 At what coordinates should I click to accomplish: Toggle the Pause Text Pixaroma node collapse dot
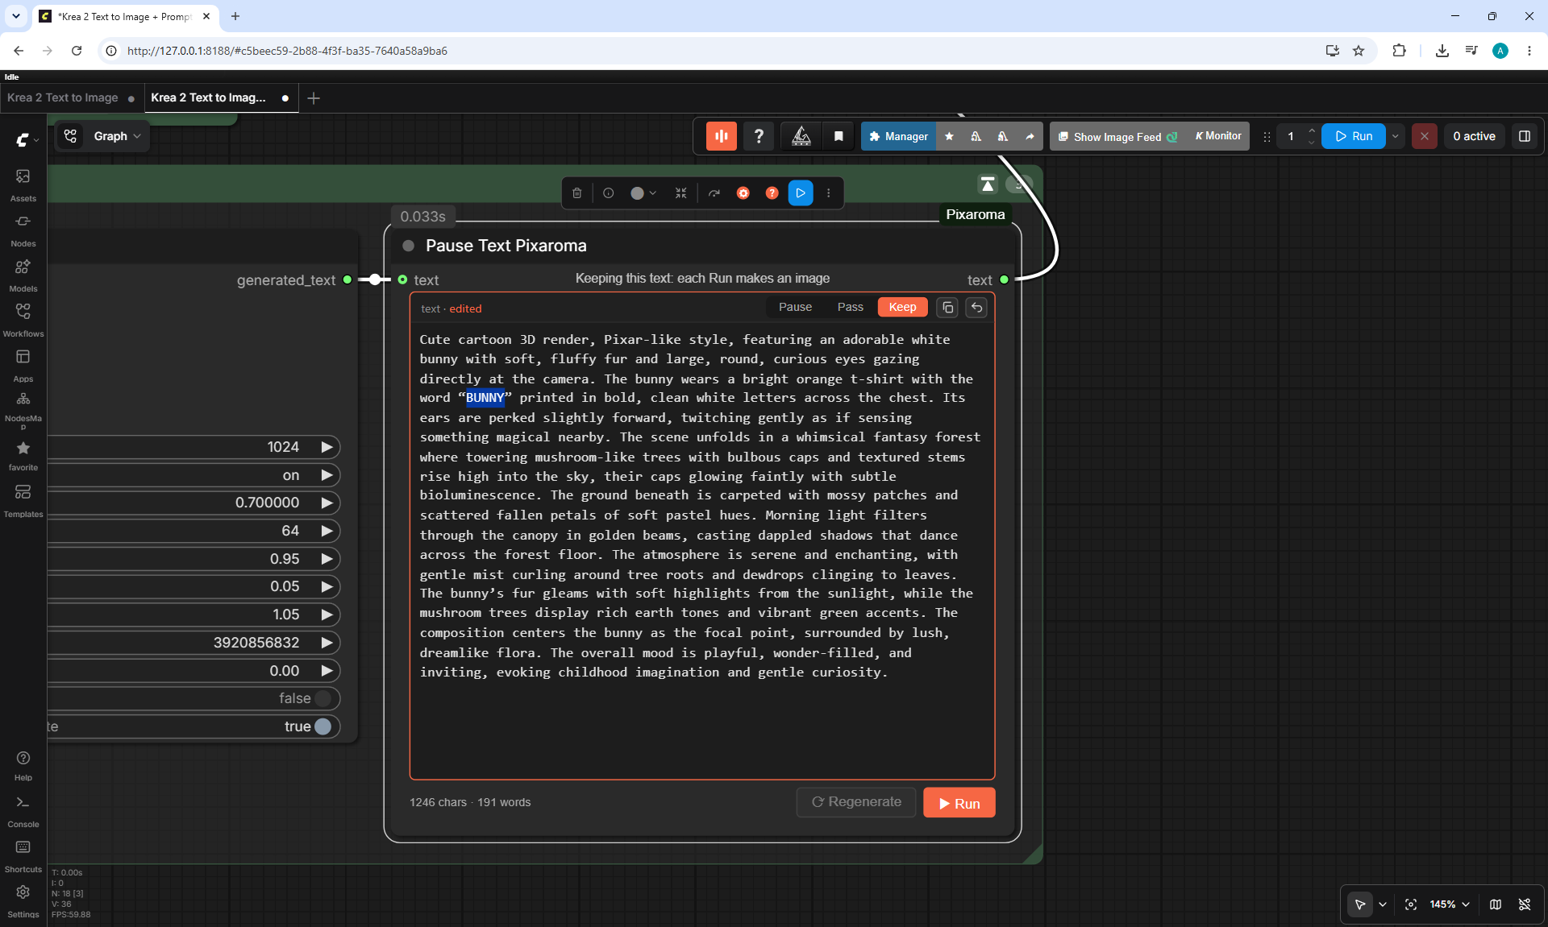(408, 246)
